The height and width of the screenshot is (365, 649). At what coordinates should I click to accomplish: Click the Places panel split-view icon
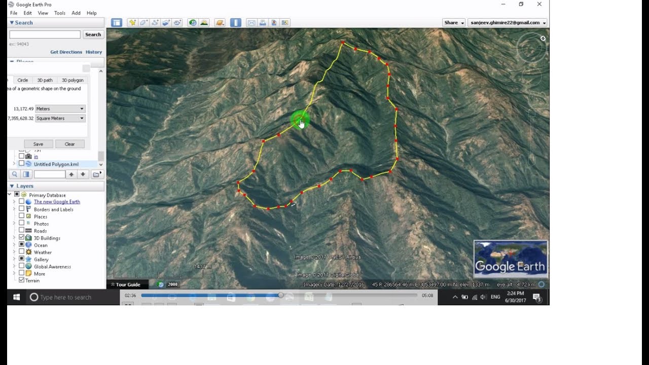click(26, 174)
